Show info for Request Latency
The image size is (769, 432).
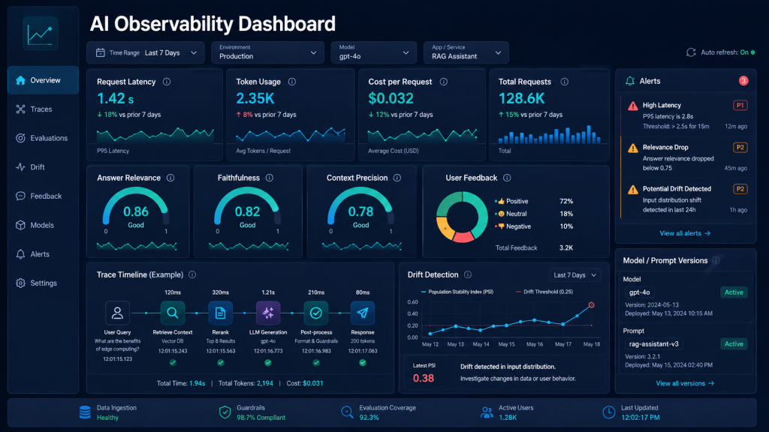(x=167, y=82)
